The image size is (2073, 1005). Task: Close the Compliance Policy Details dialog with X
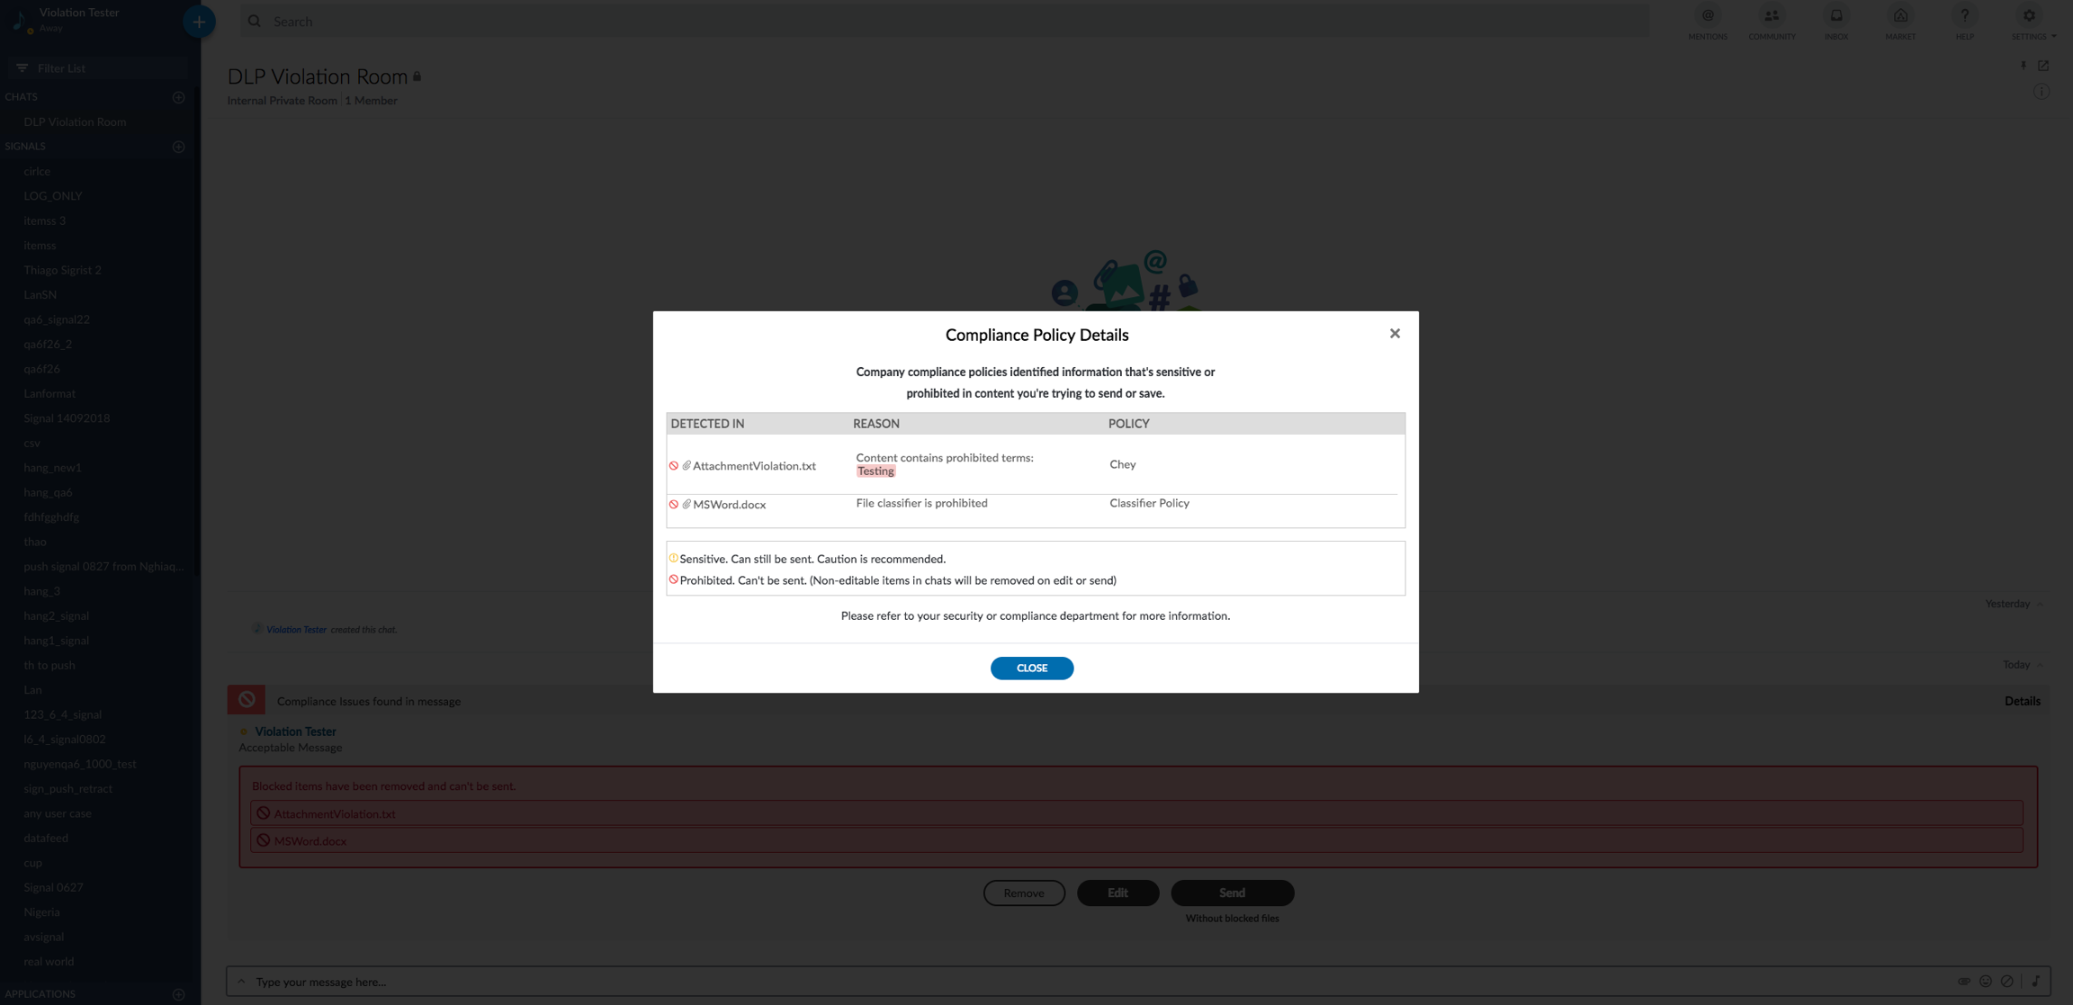pyautogui.click(x=1395, y=334)
